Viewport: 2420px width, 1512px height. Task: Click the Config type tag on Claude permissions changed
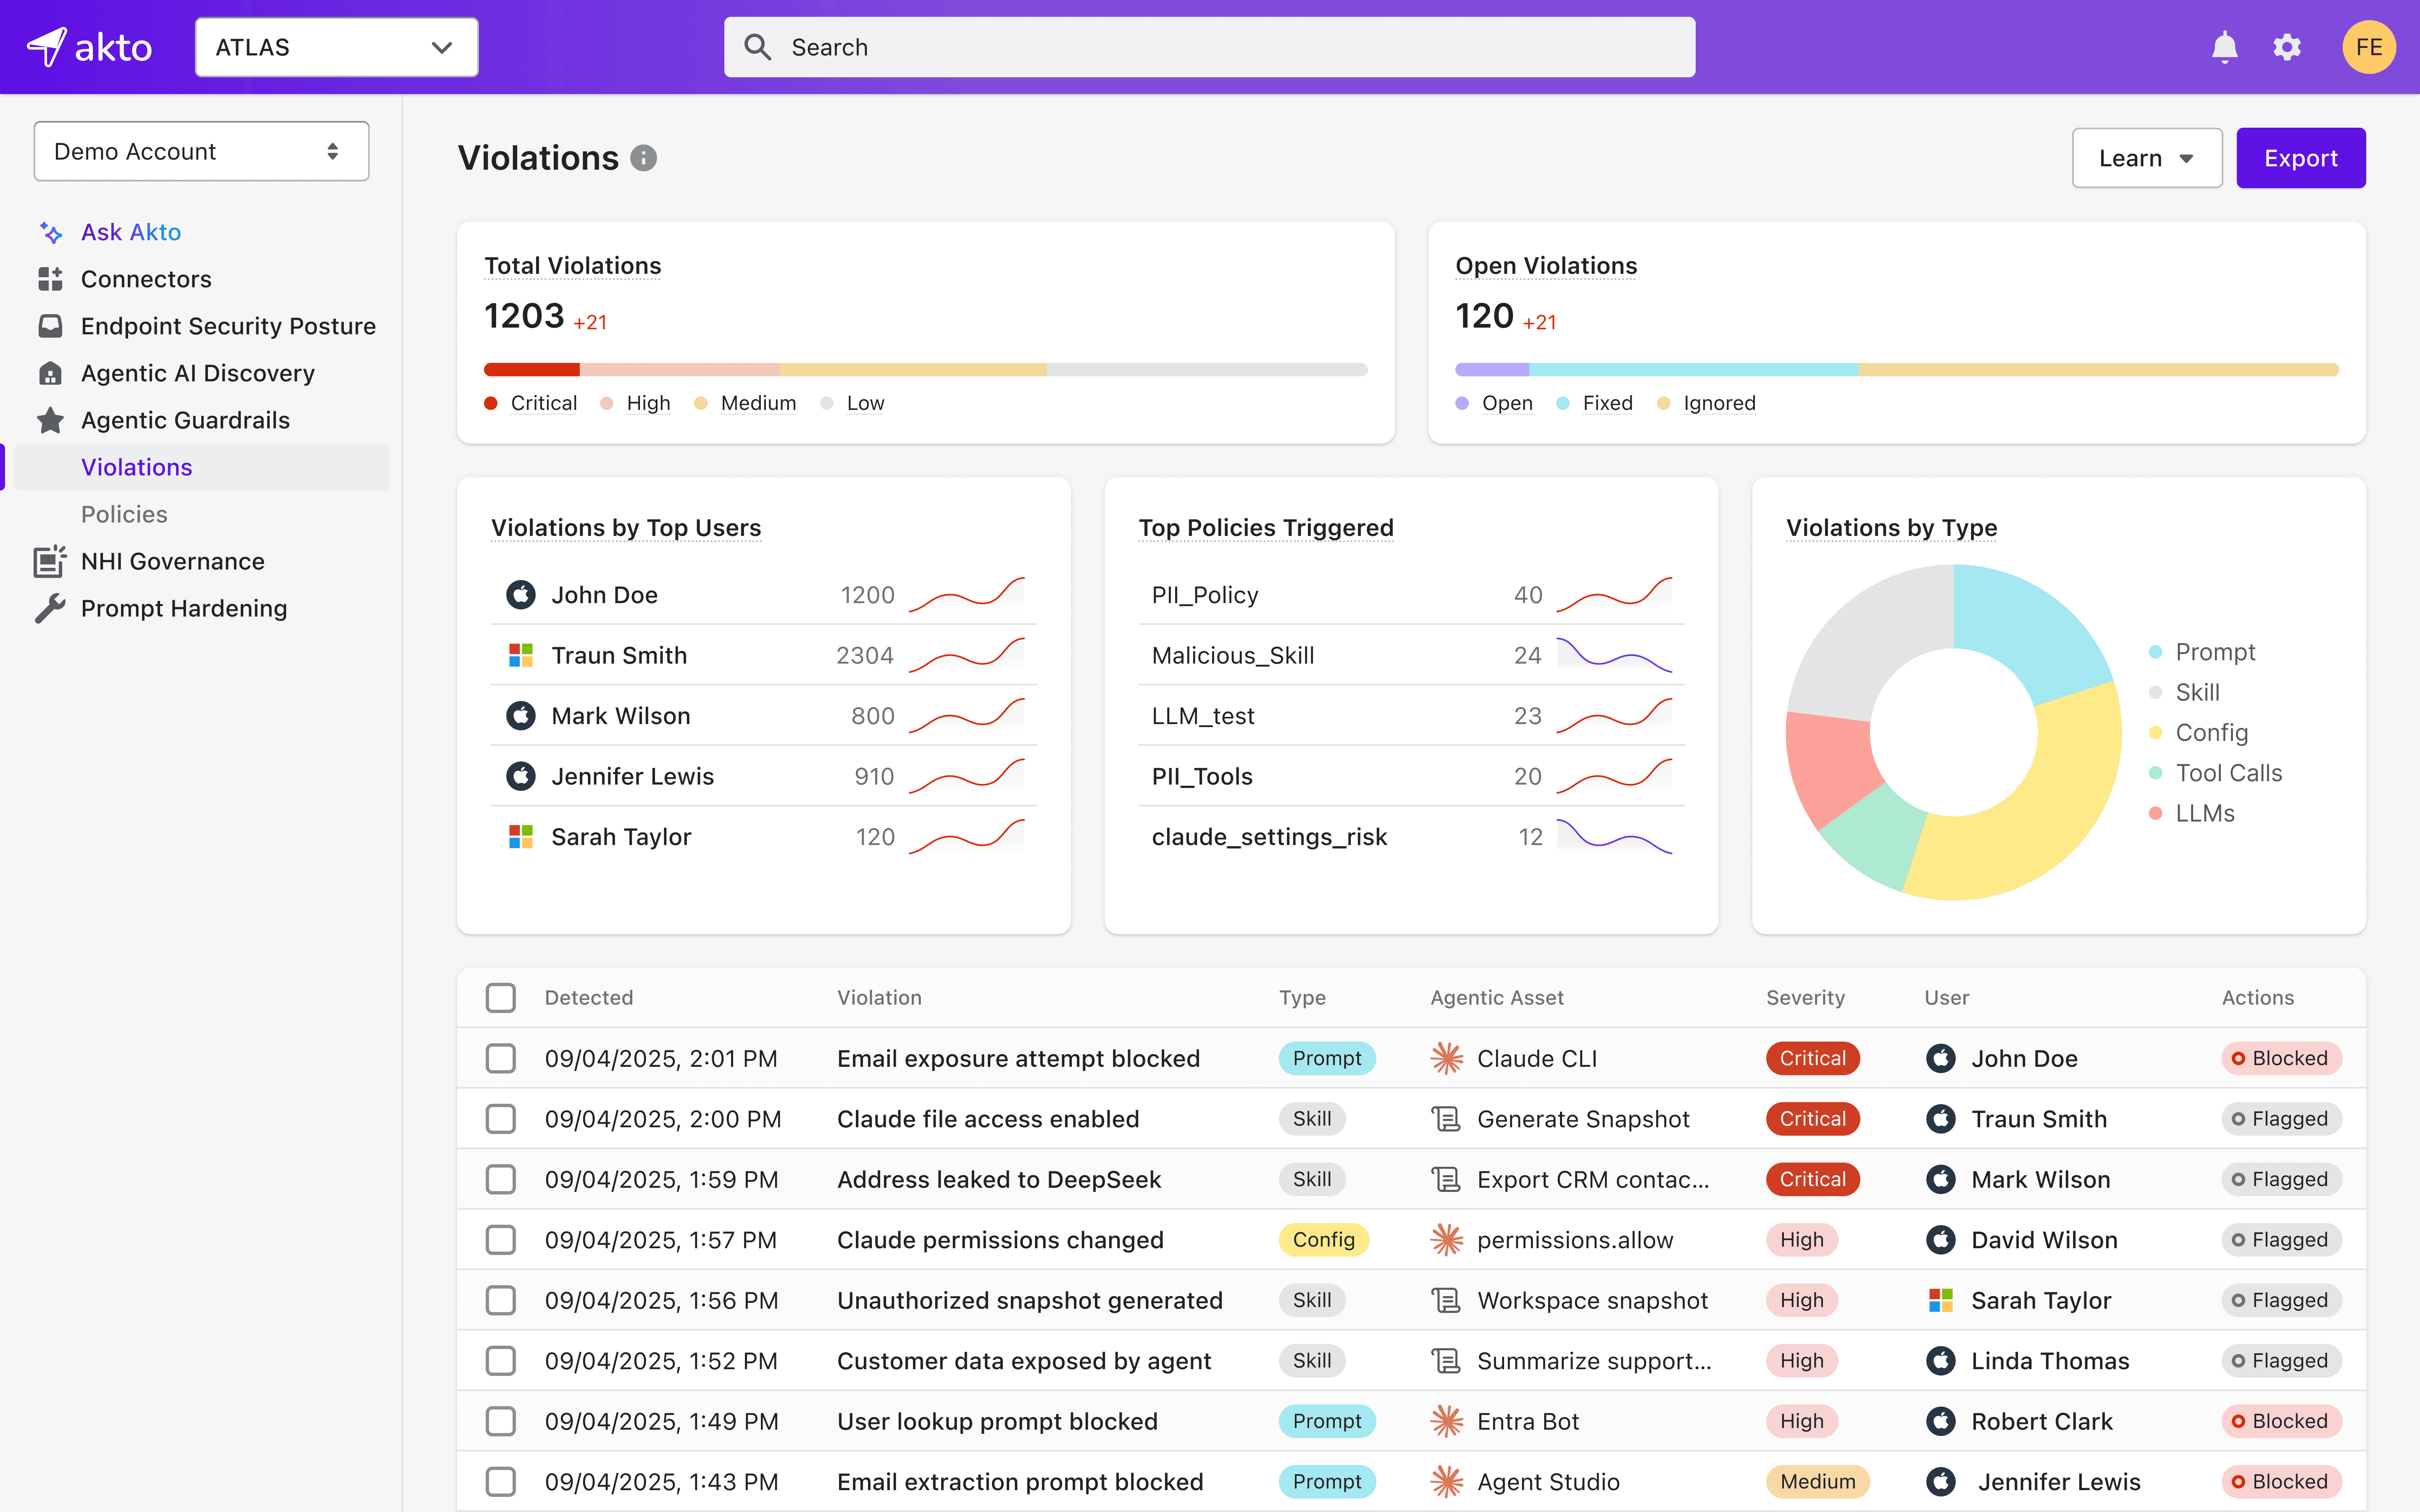point(1323,1240)
